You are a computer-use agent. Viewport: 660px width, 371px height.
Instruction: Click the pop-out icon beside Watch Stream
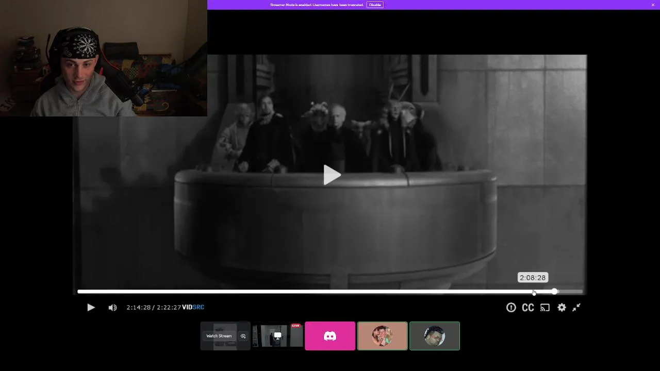click(243, 336)
